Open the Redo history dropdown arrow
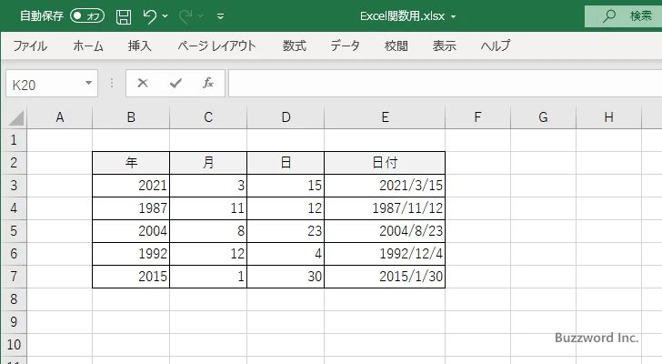 coord(201,16)
